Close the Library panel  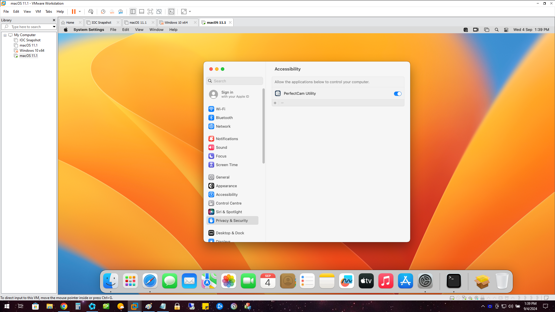[54, 20]
